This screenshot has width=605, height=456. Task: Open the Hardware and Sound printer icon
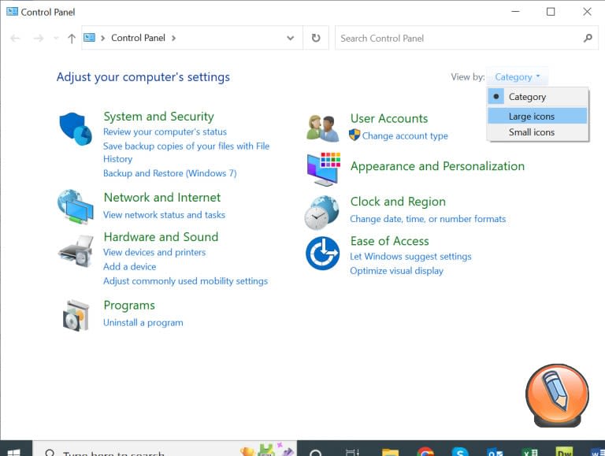pos(76,251)
